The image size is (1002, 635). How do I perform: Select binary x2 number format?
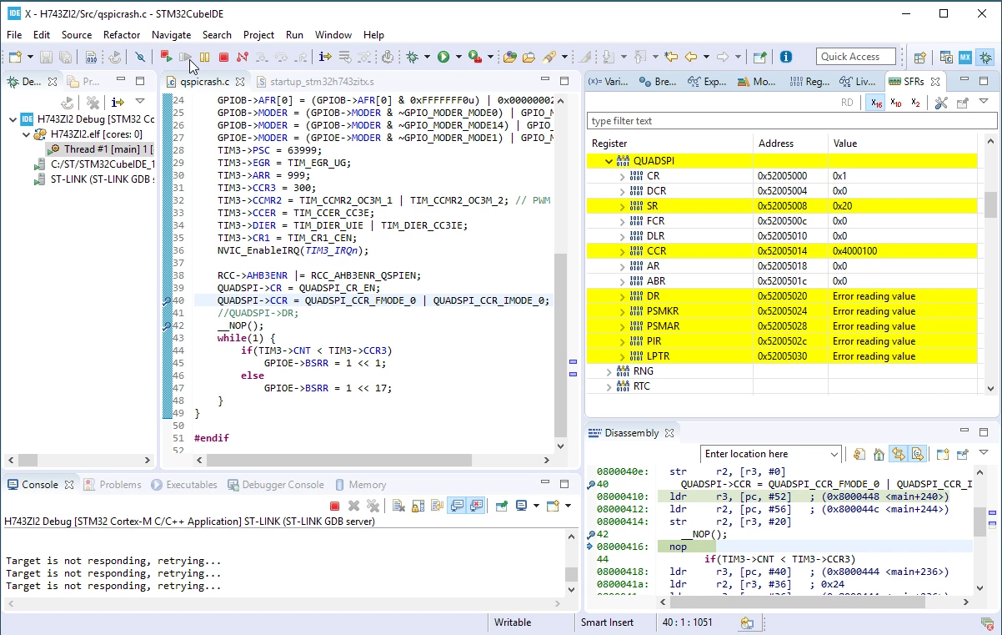click(915, 103)
